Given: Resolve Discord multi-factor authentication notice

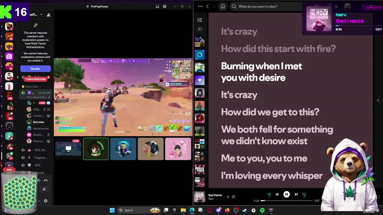Looking at the screenshot, I should point(35,69).
